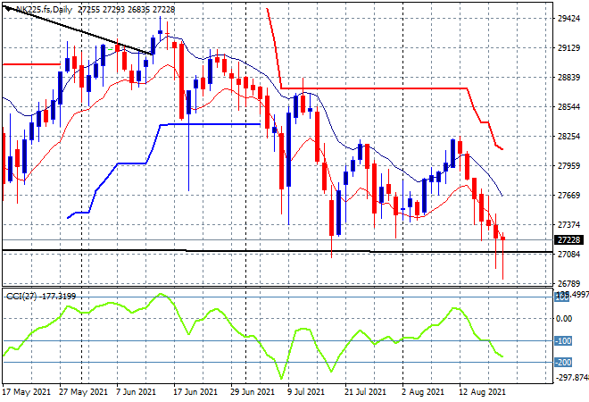
Task: Click the 17 May 2021 date label
Action: pos(26,392)
